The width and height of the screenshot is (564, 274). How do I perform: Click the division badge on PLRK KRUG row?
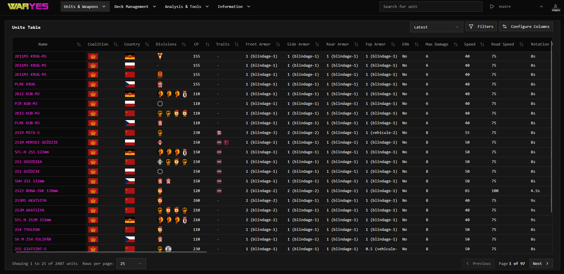tap(160, 84)
